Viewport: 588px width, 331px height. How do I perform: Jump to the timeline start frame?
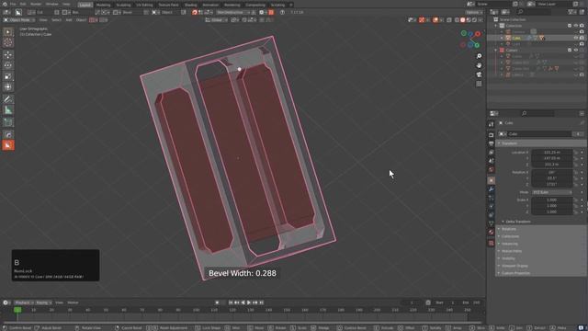click(x=231, y=302)
